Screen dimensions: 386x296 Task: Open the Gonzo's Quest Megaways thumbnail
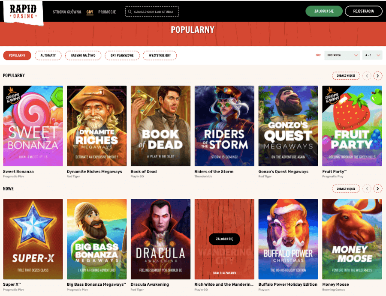(x=288, y=126)
